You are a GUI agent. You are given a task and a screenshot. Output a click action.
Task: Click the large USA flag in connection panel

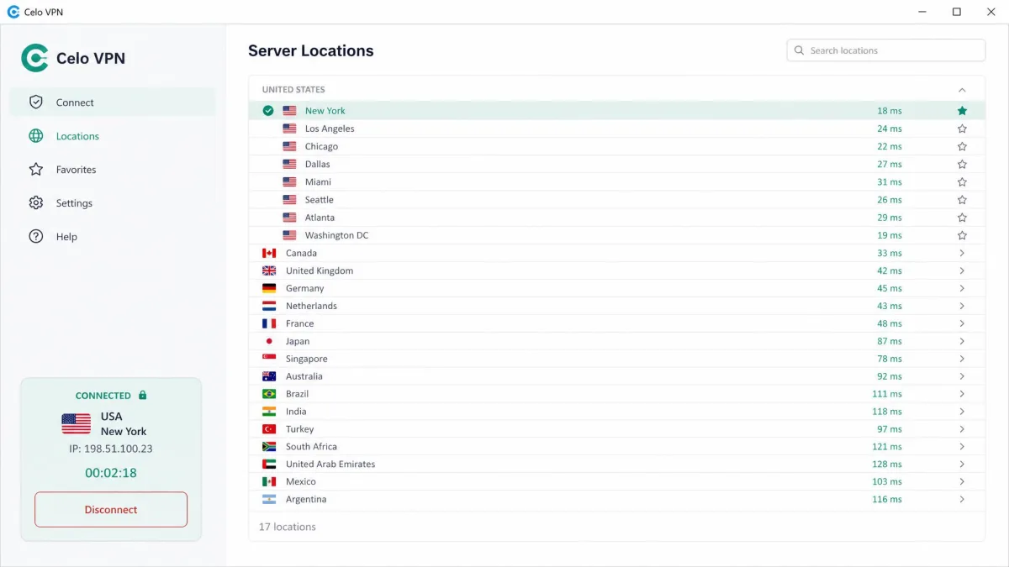77,423
